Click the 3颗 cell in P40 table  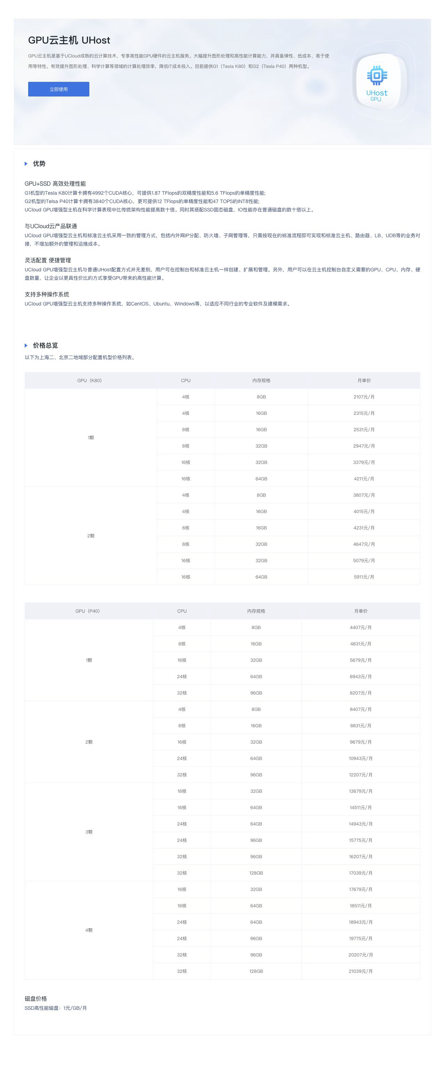(x=89, y=832)
